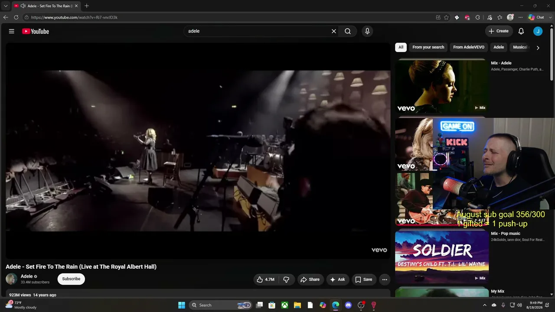
Task: Select the Mix - Adele artists line
Action: (x=517, y=69)
